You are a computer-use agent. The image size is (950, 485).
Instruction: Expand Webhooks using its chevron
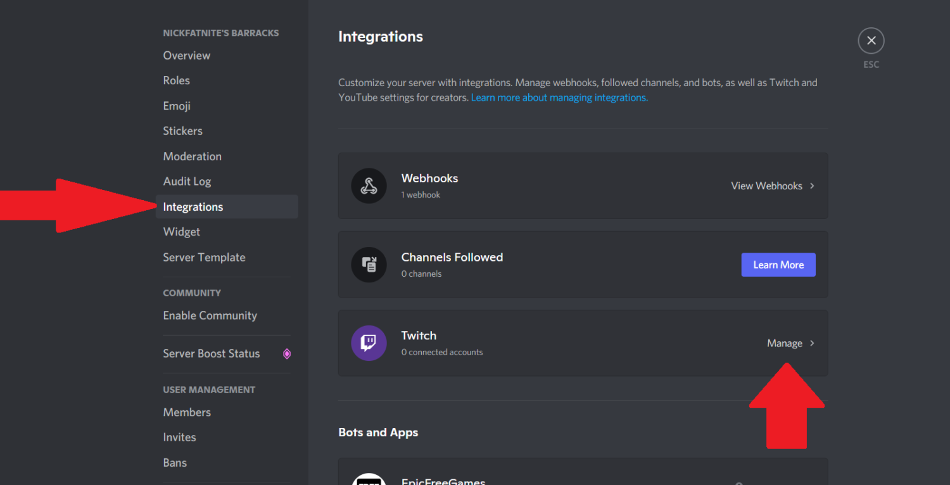coord(812,186)
